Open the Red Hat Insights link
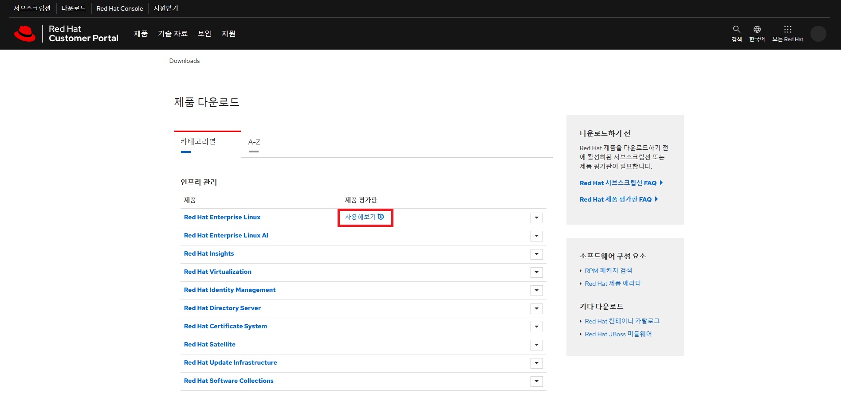Screen dimensions: 841x393 [x=209, y=253]
